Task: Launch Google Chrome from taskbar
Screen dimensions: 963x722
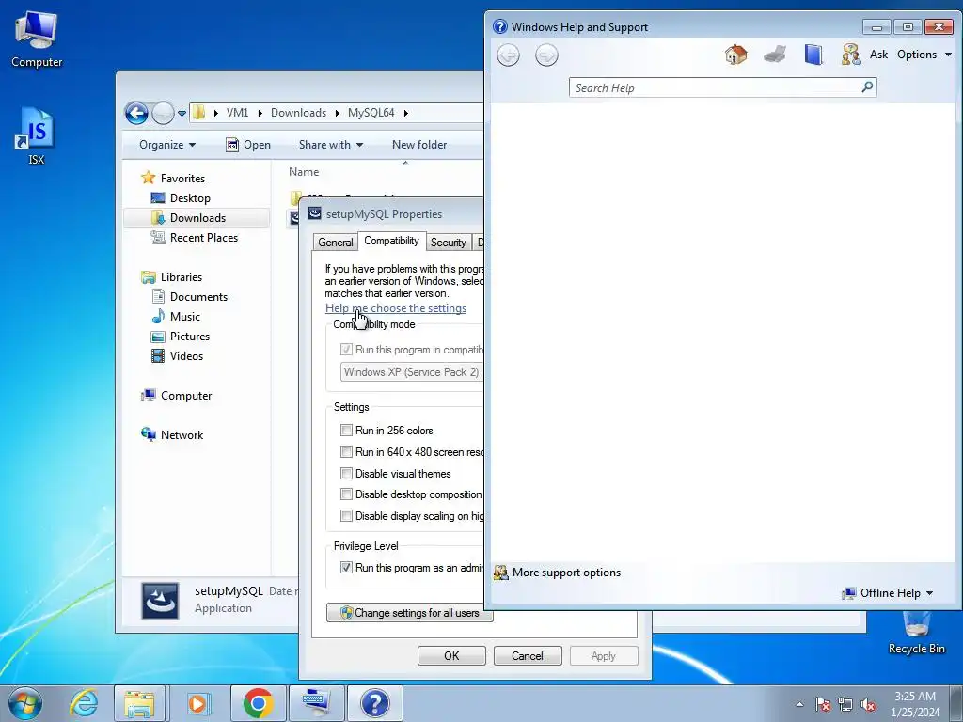Action: pos(258,703)
